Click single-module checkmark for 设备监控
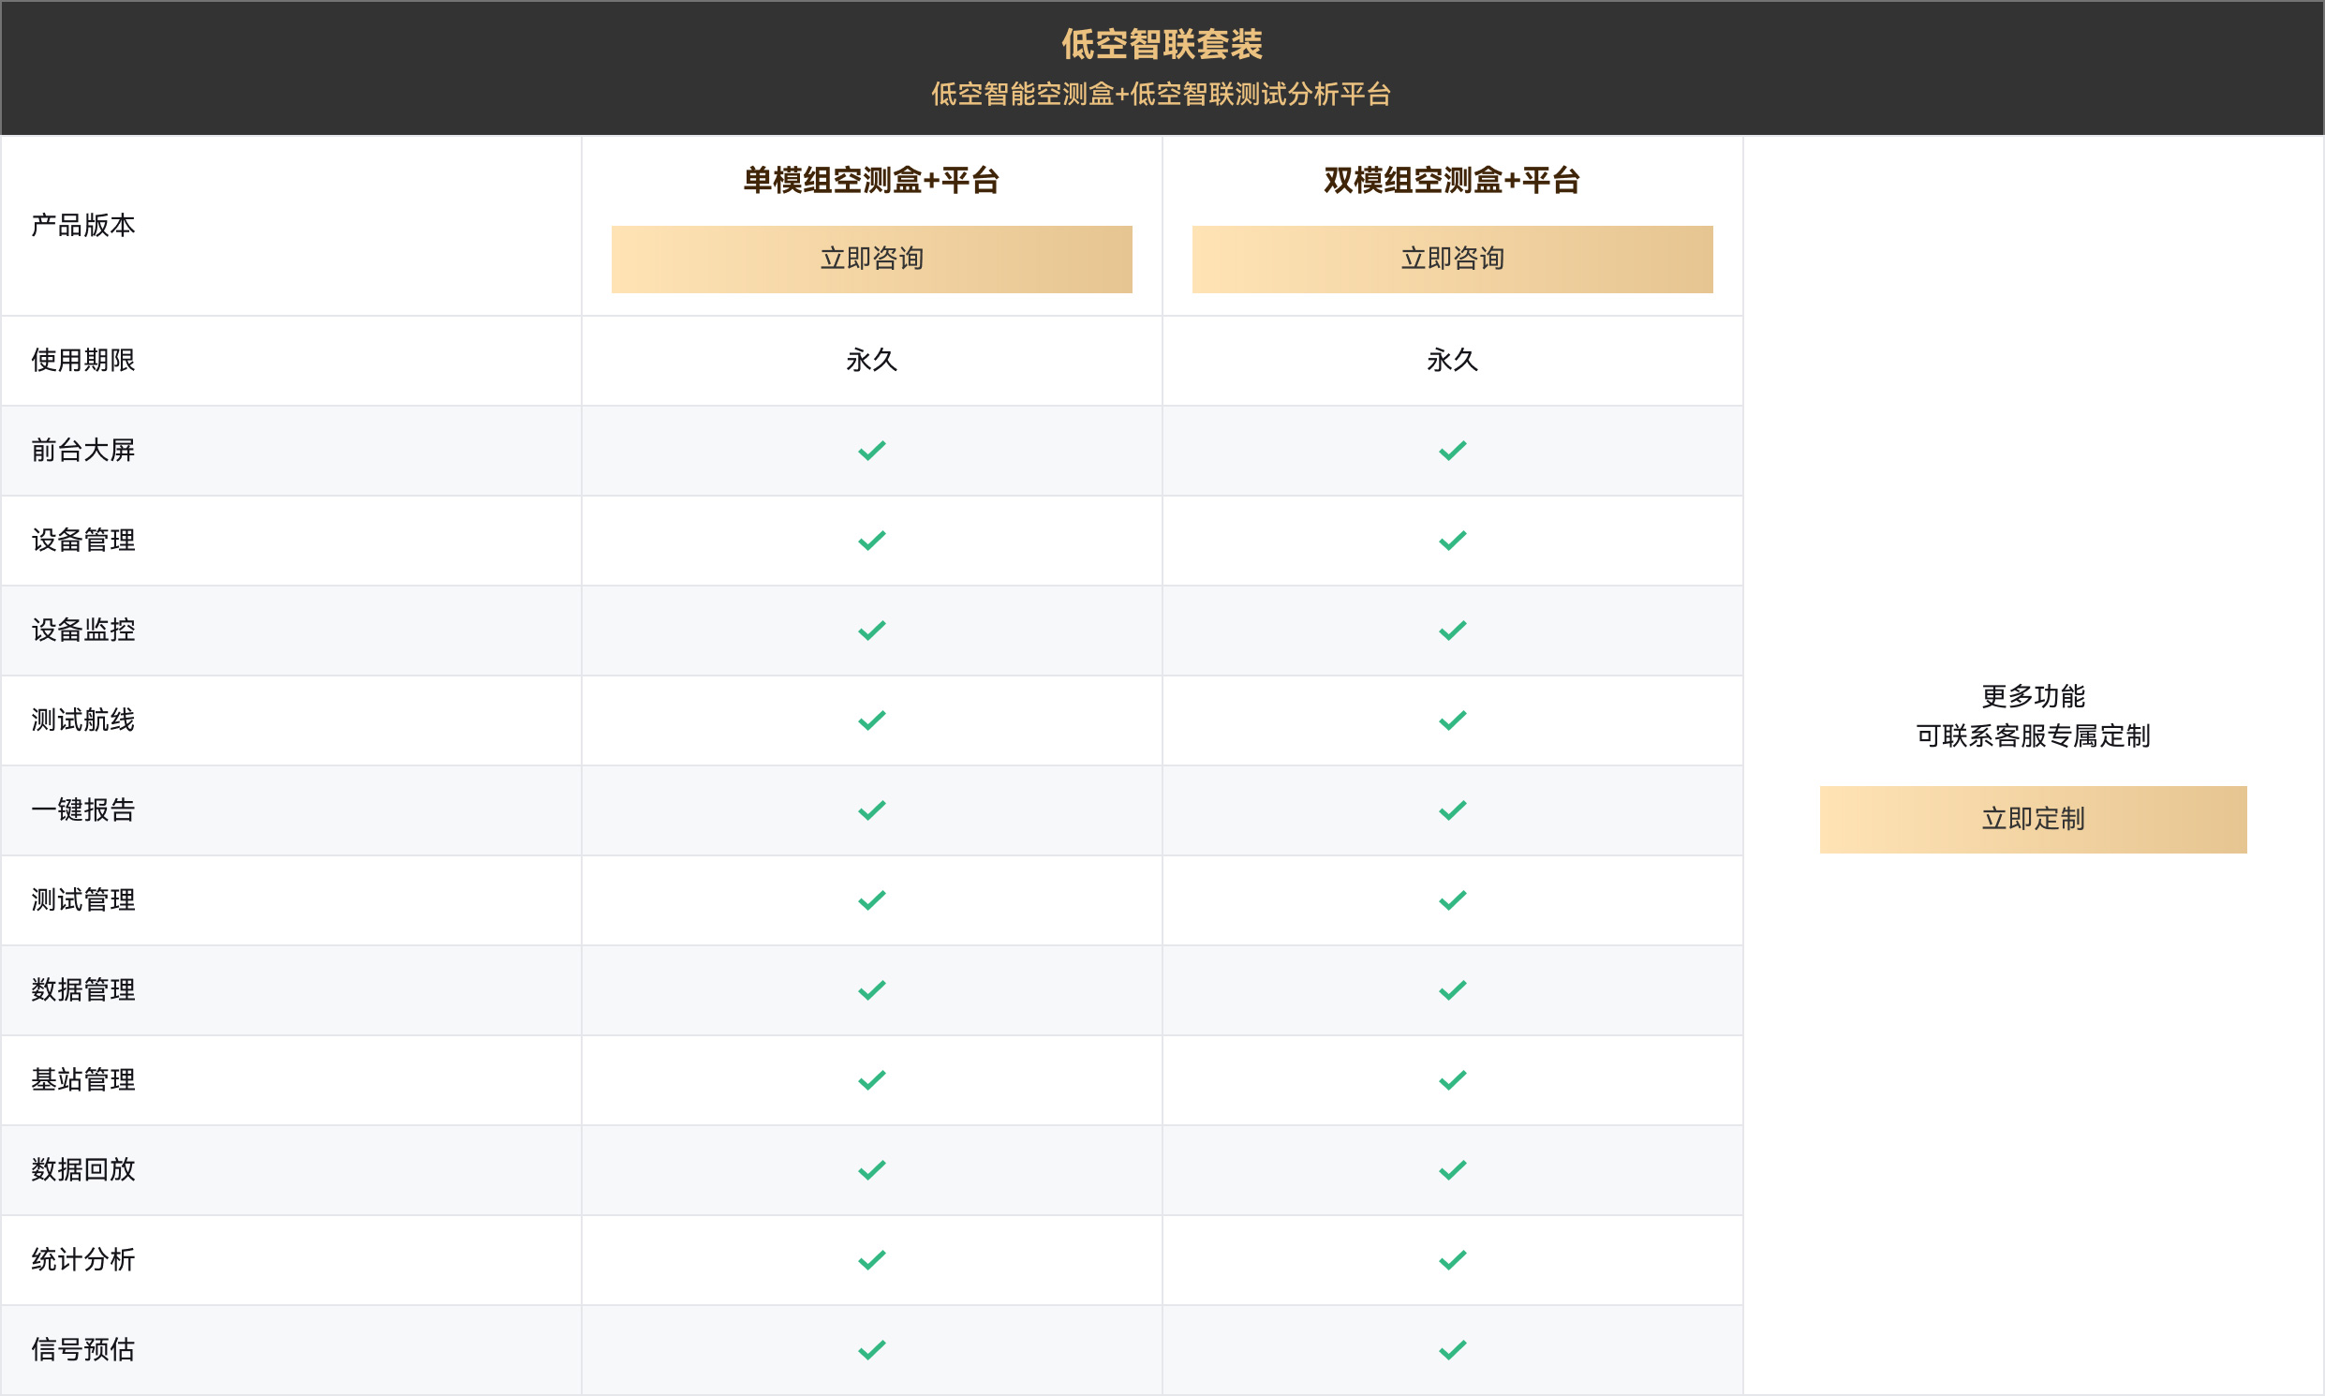The height and width of the screenshot is (1396, 2325). click(x=871, y=631)
